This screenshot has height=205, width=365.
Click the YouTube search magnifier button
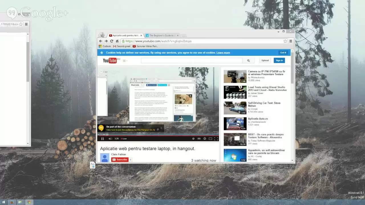click(x=248, y=60)
